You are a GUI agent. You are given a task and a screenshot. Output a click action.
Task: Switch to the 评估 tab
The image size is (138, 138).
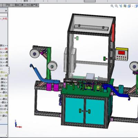point(8,5)
